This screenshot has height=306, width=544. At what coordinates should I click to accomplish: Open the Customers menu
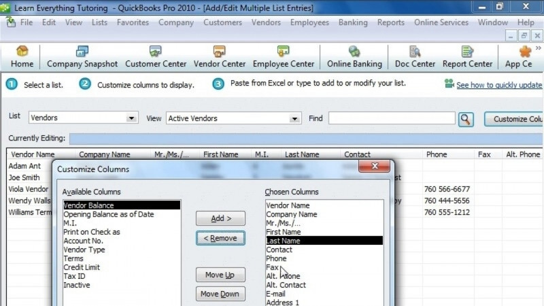[223, 22]
